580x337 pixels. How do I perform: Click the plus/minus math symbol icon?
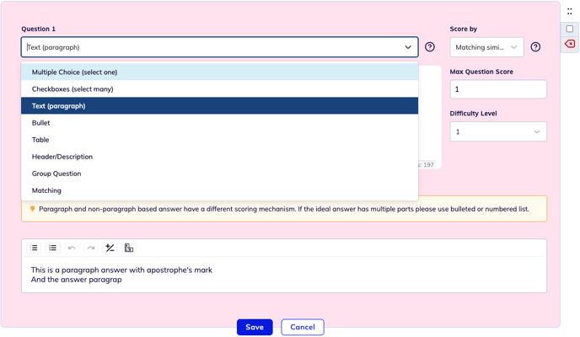(110, 248)
